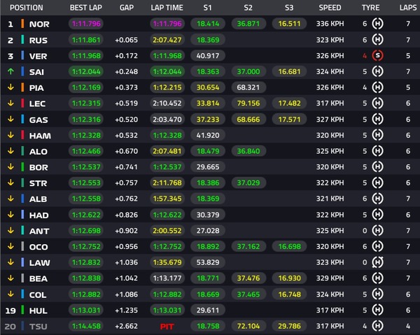Click the S3 time 16.511
420x335 pixels.
(x=289, y=24)
